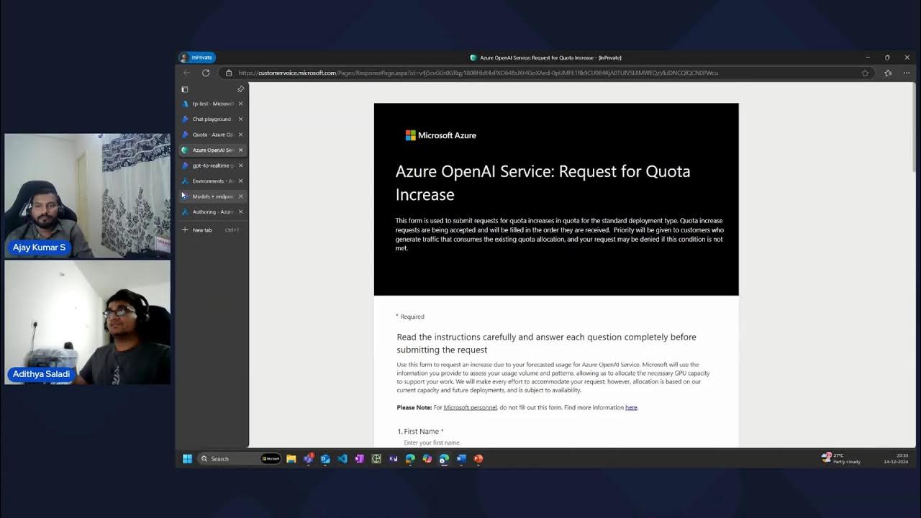Open the Windows Start menu
The image size is (921, 518).
pos(187,458)
